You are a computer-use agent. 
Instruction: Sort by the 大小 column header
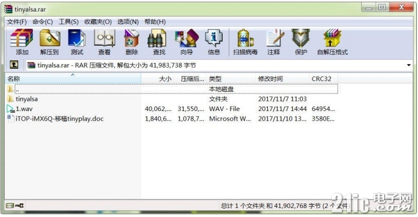click(157, 79)
